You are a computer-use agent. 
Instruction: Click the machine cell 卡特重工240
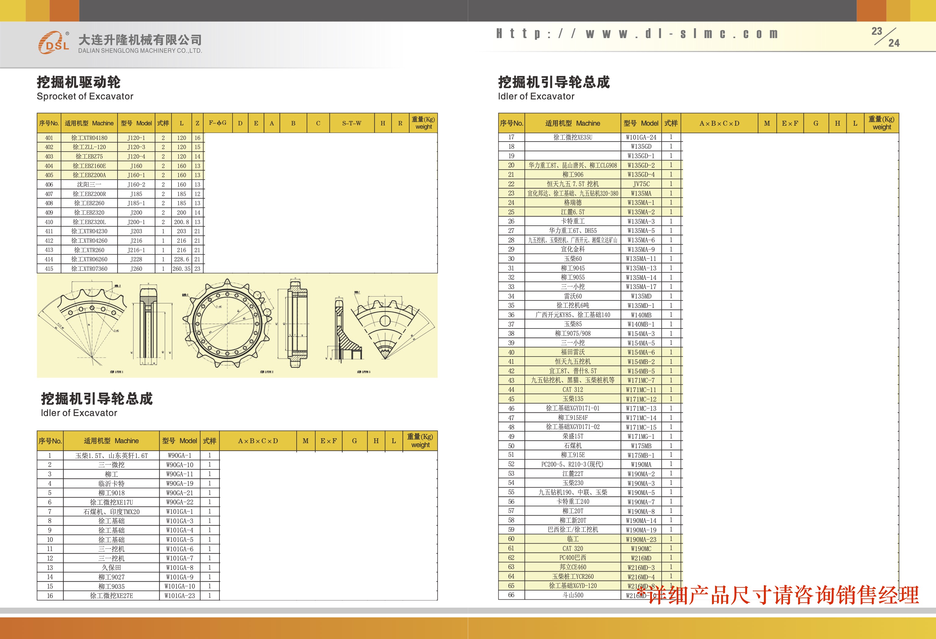pos(573,502)
